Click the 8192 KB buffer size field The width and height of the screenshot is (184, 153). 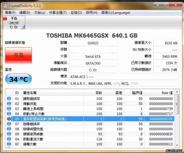pos(166,43)
